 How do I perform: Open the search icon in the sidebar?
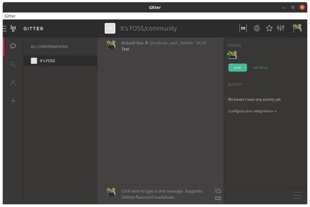(x=13, y=64)
